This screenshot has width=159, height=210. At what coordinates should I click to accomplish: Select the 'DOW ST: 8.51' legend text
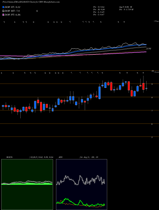coord(12,7)
